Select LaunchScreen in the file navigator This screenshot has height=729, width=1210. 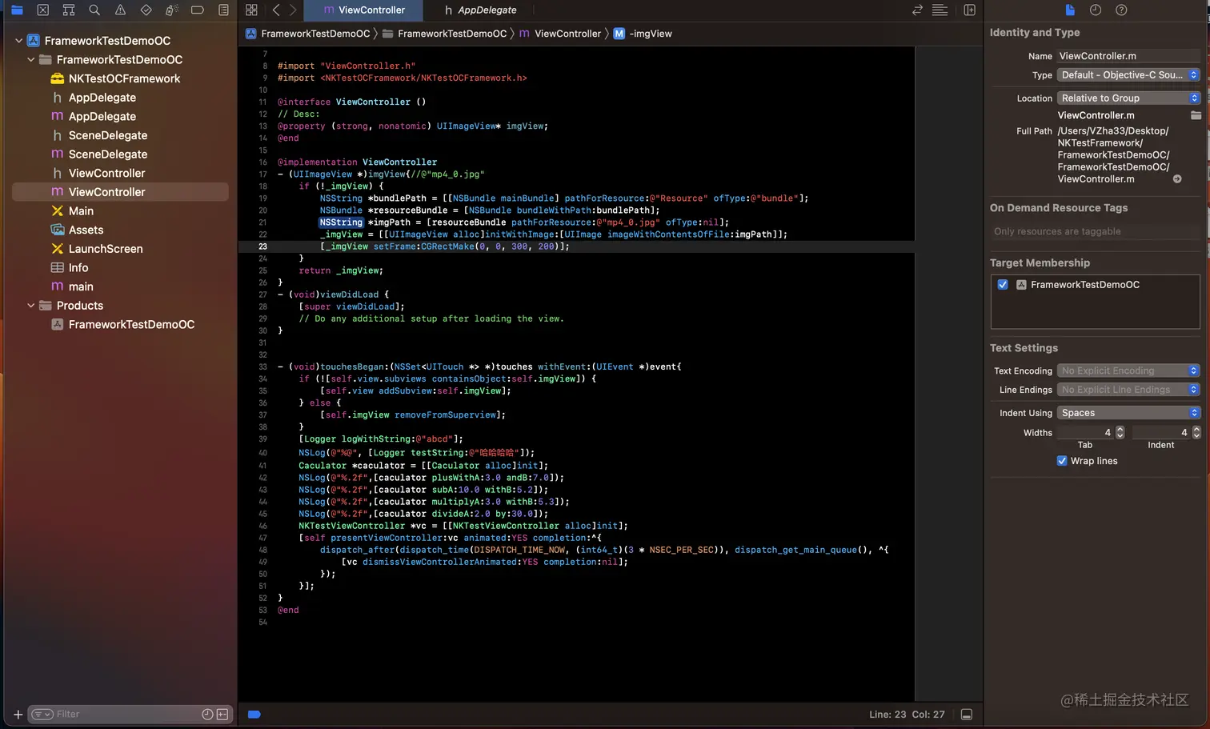[x=105, y=249]
